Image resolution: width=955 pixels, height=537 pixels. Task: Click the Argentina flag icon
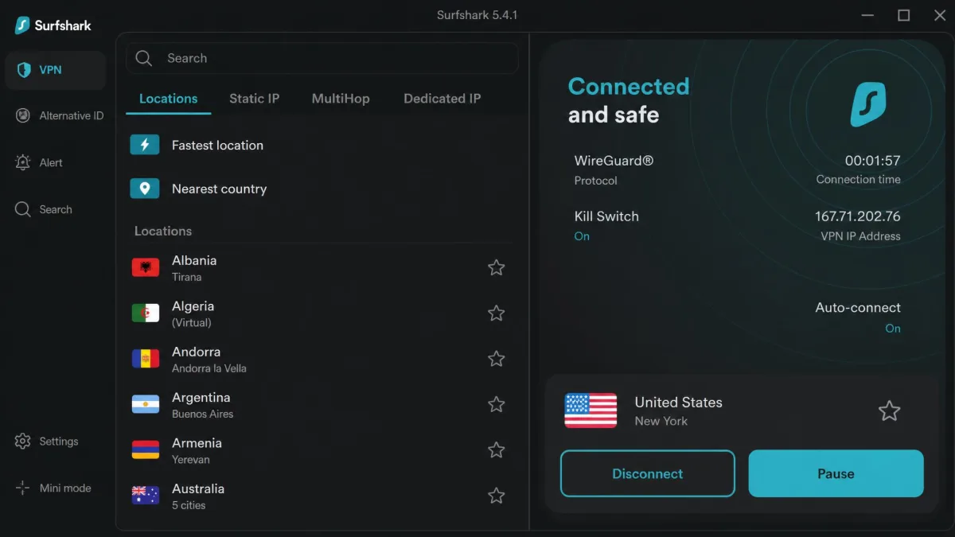(146, 404)
